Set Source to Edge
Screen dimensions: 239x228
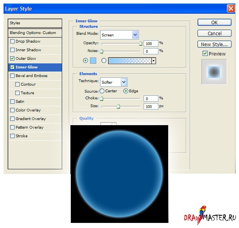(x=126, y=91)
